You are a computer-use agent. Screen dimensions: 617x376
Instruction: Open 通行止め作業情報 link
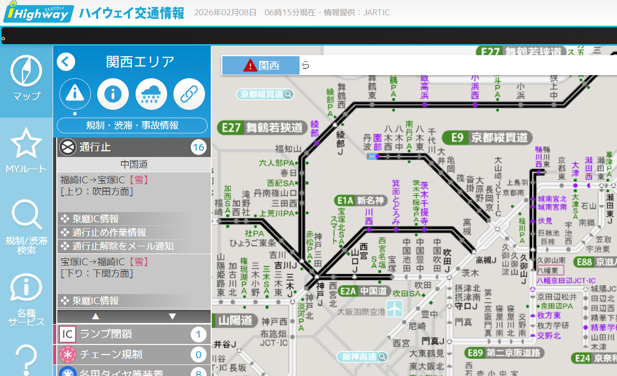click(109, 232)
